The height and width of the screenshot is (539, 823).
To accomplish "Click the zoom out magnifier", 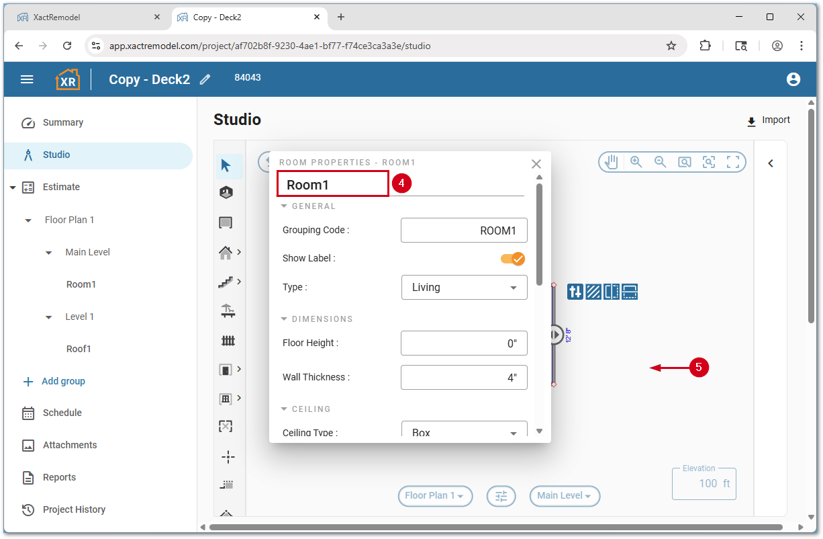I will (x=660, y=162).
